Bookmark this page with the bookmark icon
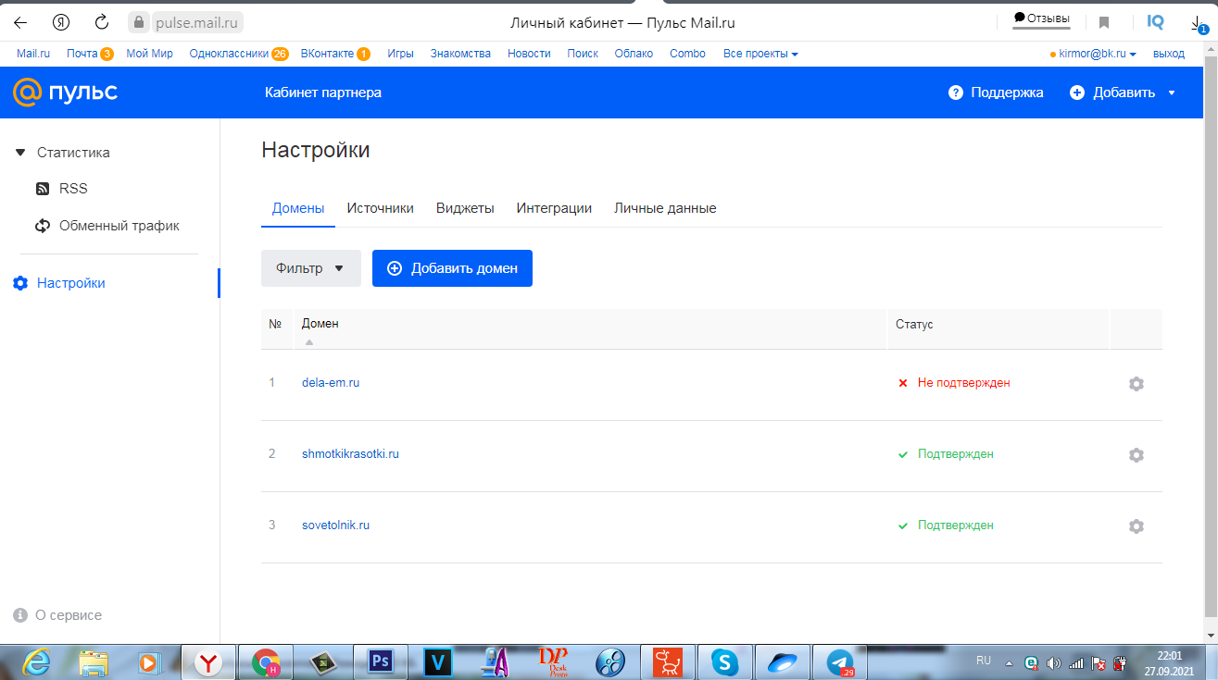Screen dimensions: 1218x680 1104,22
